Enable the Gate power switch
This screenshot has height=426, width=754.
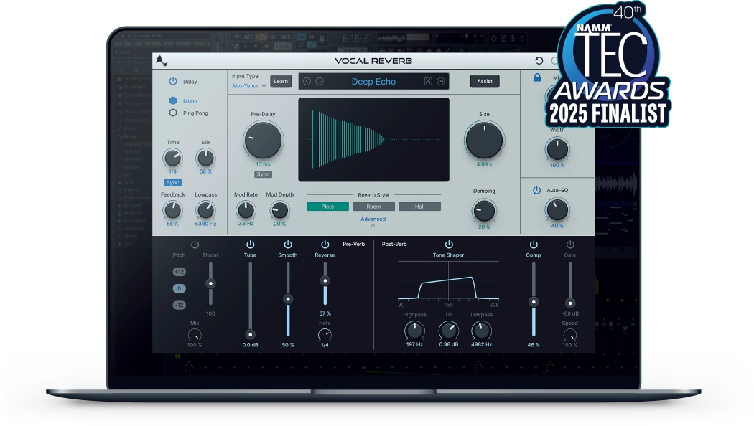tap(570, 245)
